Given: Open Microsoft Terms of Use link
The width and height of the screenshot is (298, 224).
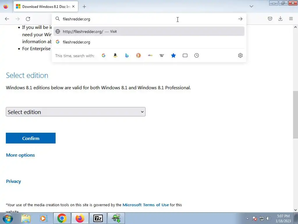Looking at the screenshot, I should [x=146, y=205].
